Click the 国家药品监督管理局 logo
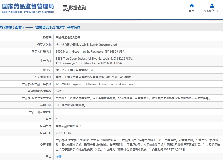The image size is (223, 162). 28,8
